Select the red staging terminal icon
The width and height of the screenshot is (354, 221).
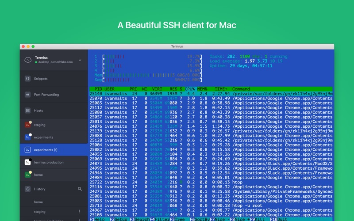[27, 125]
